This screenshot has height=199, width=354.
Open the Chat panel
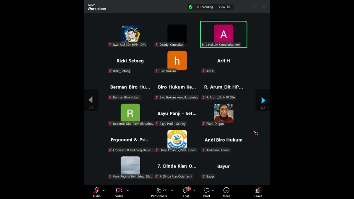point(186,192)
